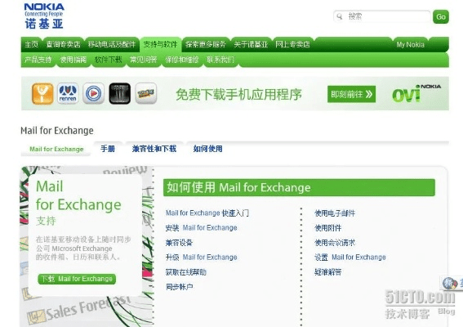Open the 网上专卖店 navigation tab
Viewport: 463px width, 327px height.
point(292,44)
